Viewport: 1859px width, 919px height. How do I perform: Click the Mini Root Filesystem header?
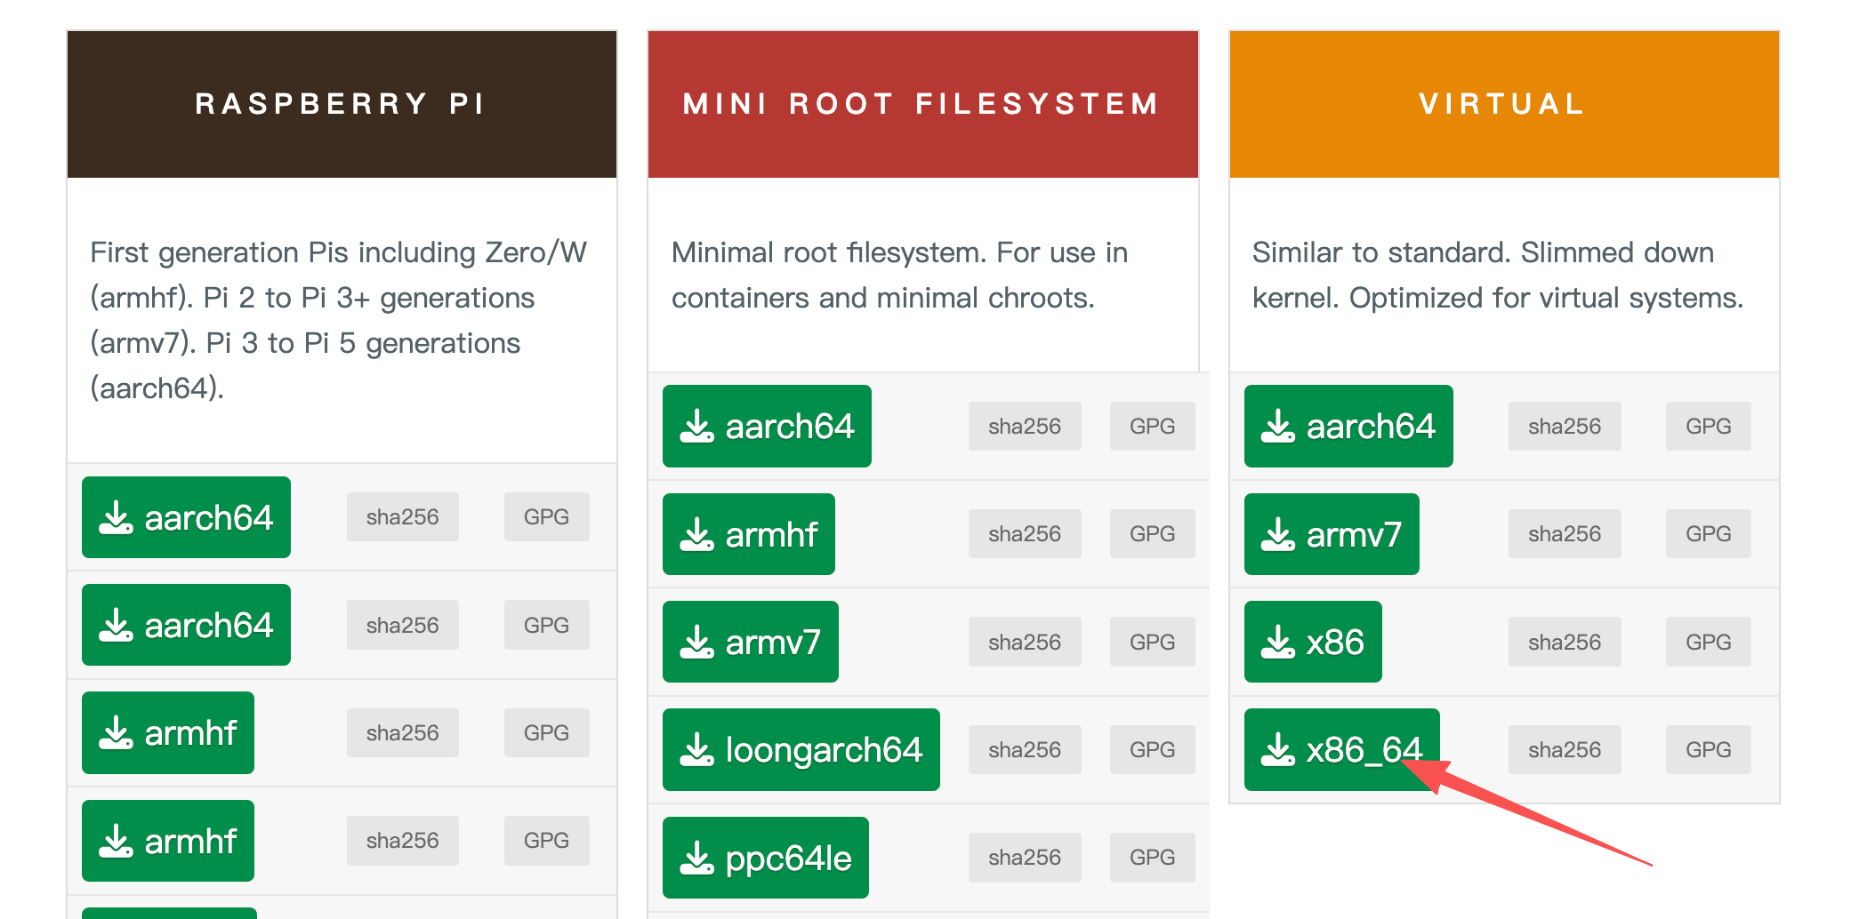tap(922, 104)
